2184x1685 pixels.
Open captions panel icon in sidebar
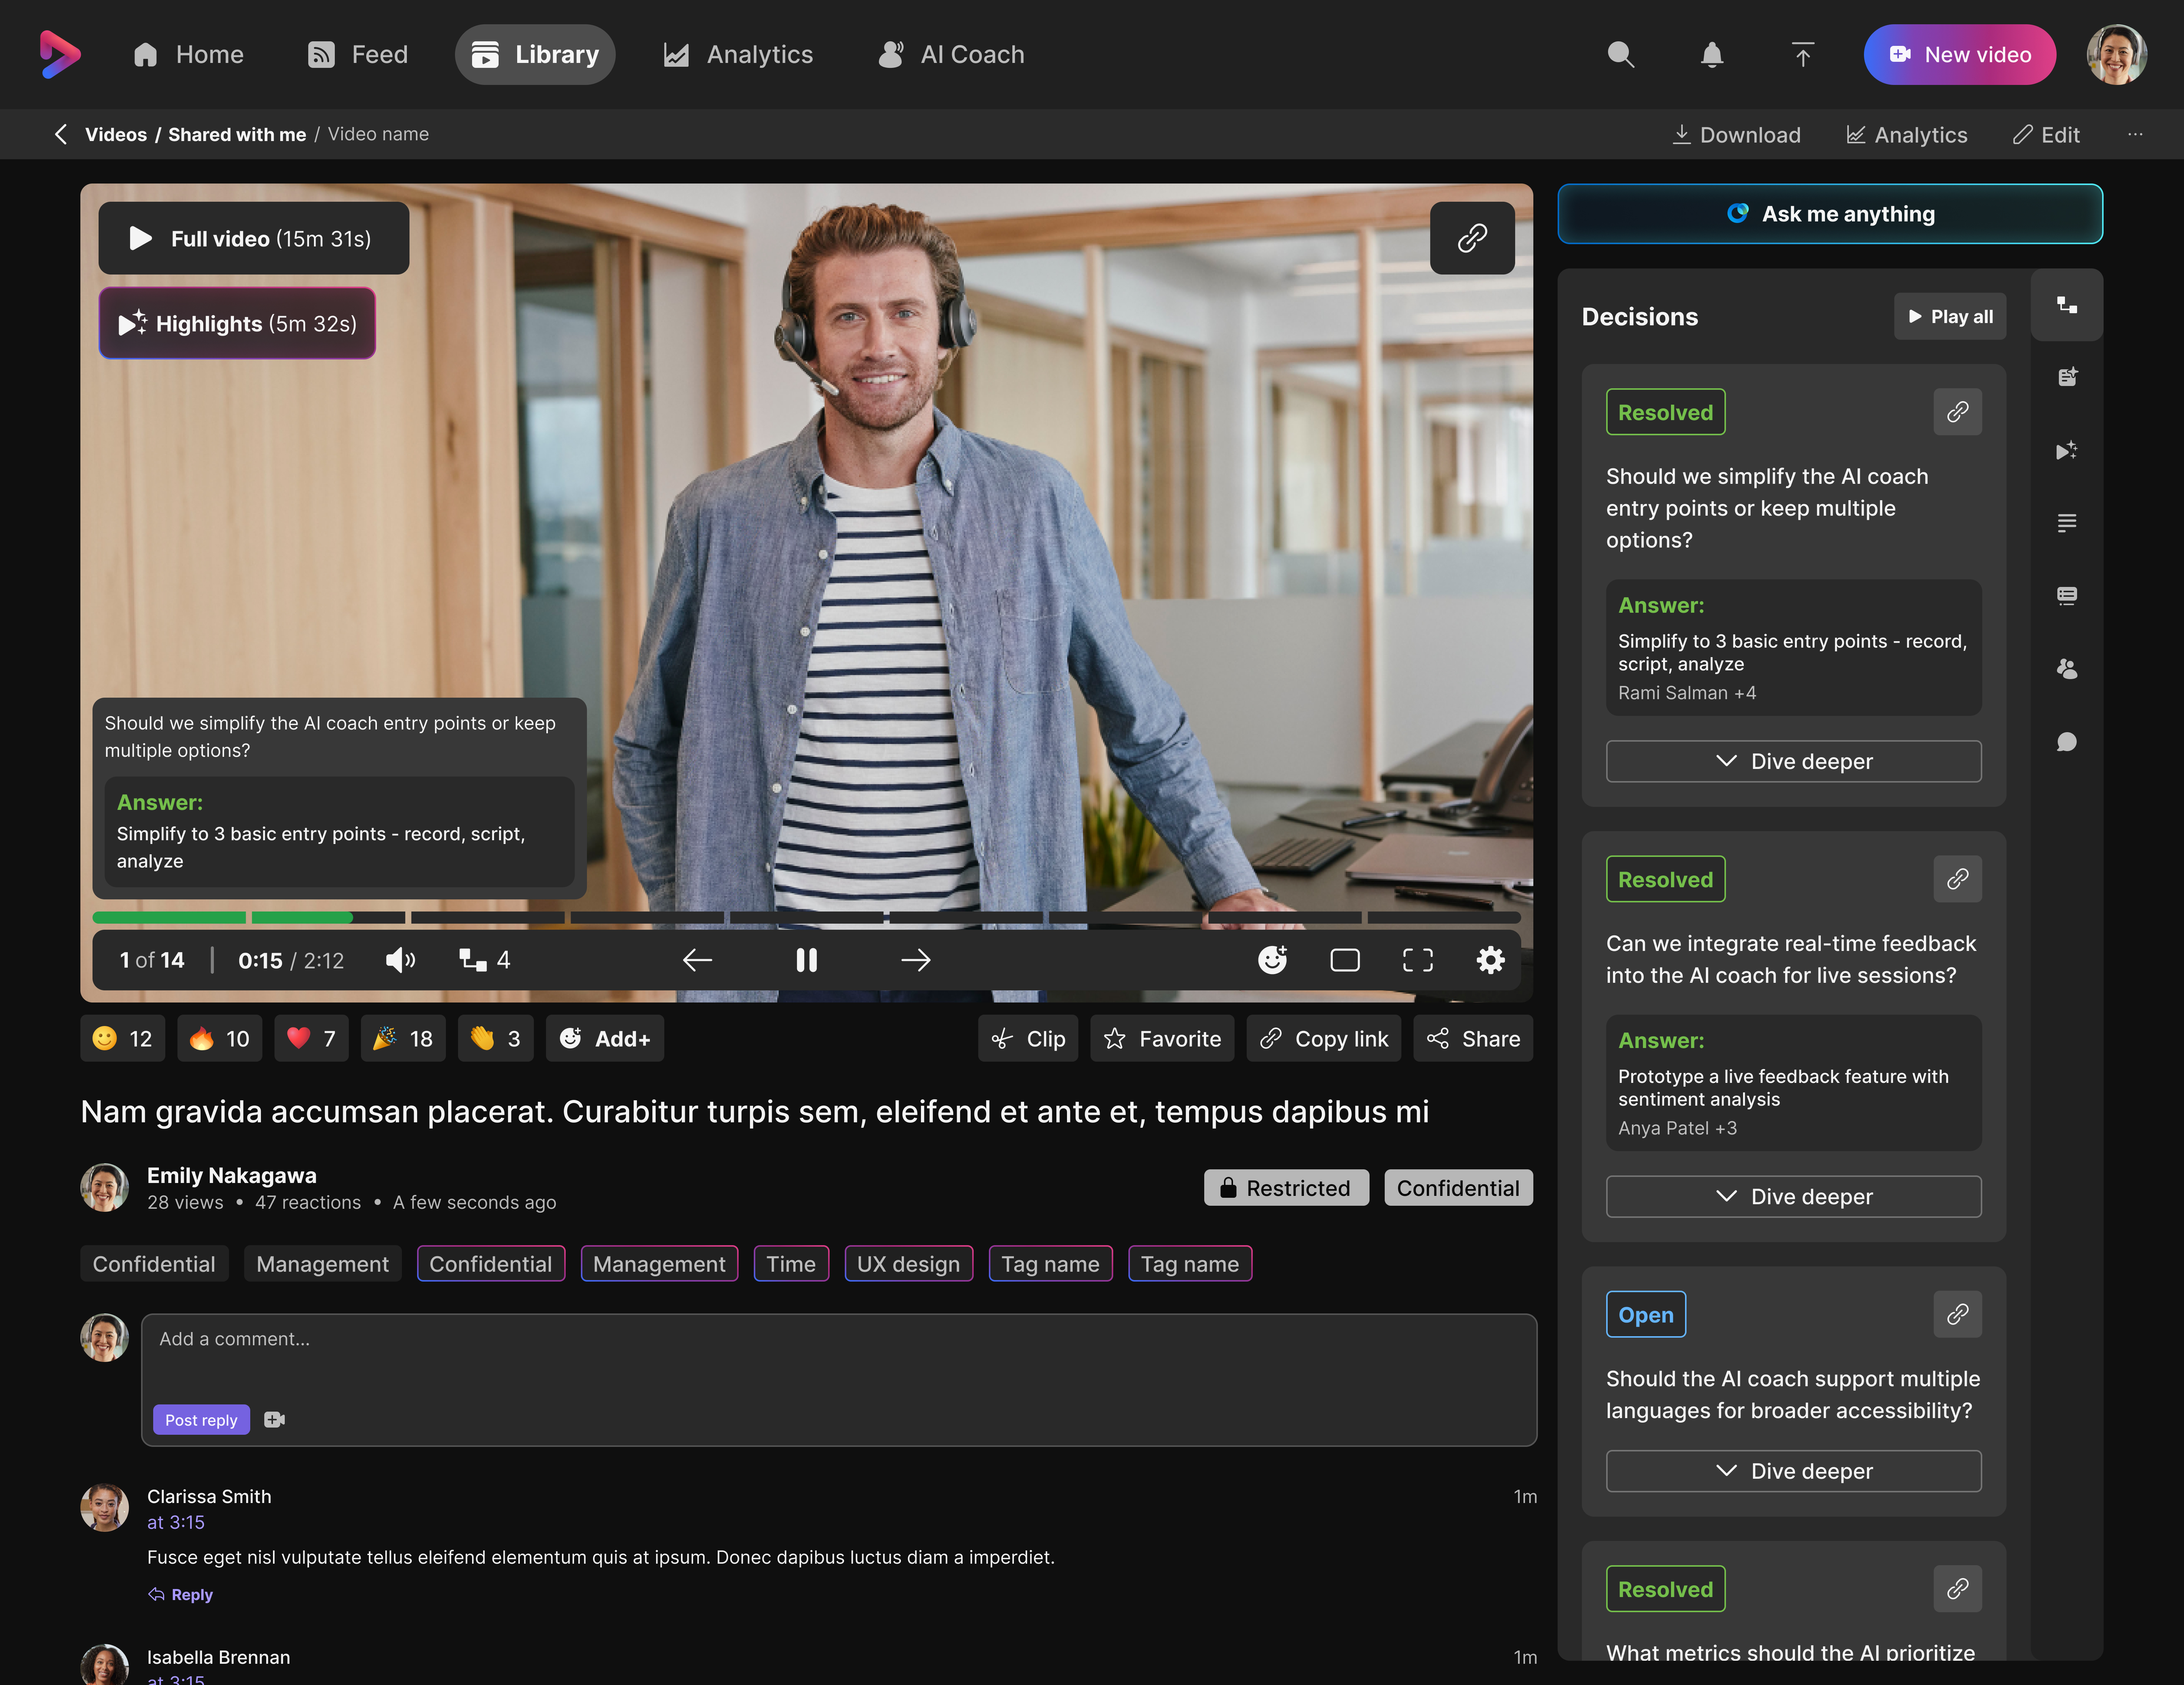2066,596
